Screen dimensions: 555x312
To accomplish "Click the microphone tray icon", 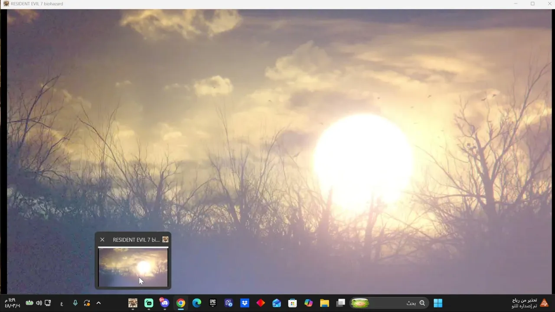I will [75, 303].
